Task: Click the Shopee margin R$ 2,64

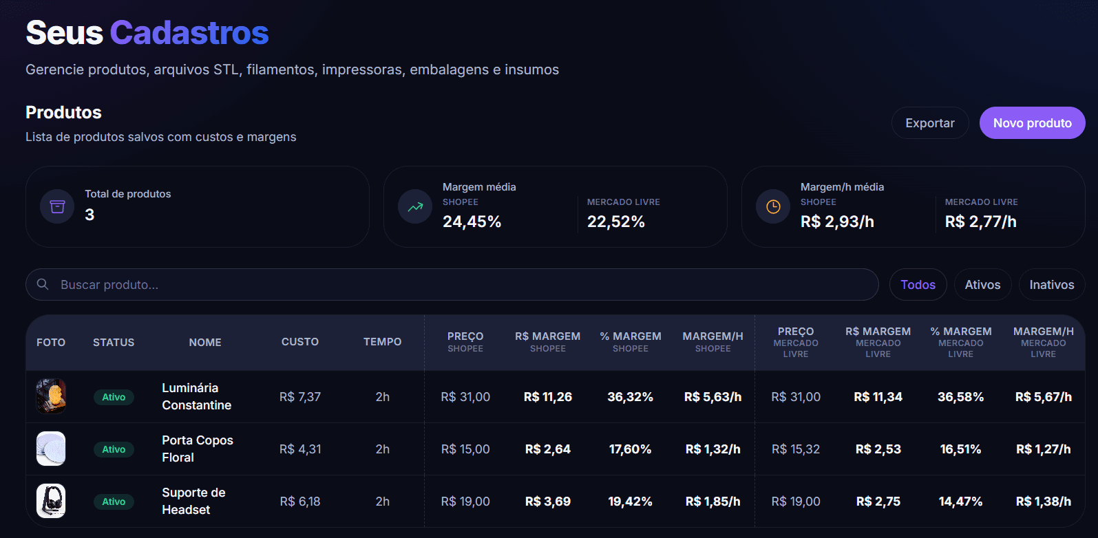Action: pos(548,449)
